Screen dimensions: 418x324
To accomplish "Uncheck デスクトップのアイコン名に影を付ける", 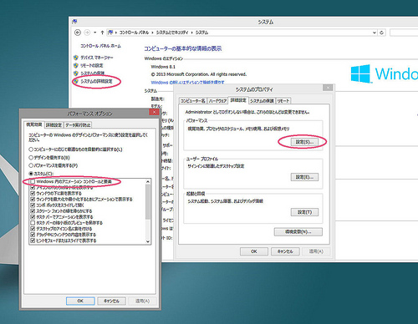I will click(33, 229).
